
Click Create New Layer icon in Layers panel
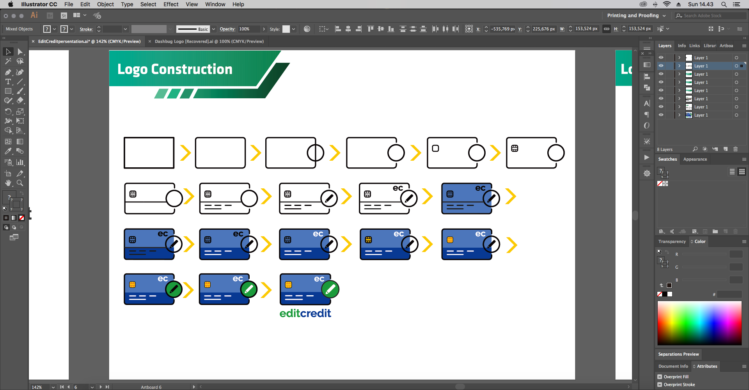725,149
